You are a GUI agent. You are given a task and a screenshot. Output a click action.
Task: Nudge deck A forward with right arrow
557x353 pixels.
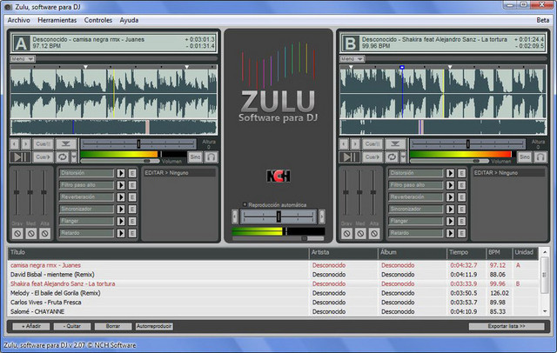pyautogui.click(x=25, y=144)
